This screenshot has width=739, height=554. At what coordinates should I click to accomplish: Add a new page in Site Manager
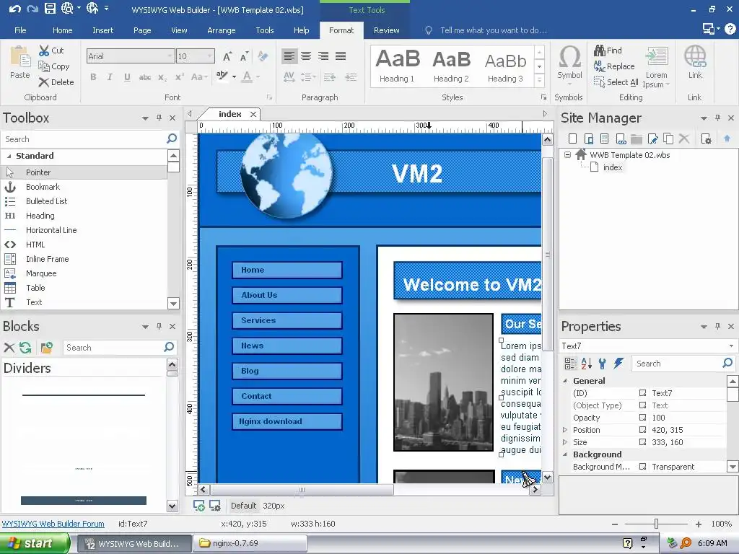tap(572, 138)
